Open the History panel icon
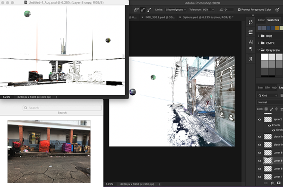The width and height of the screenshot is (283, 187). point(251,22)
